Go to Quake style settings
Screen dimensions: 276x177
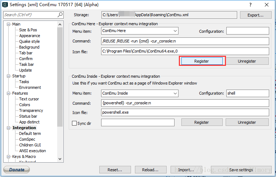30,41
